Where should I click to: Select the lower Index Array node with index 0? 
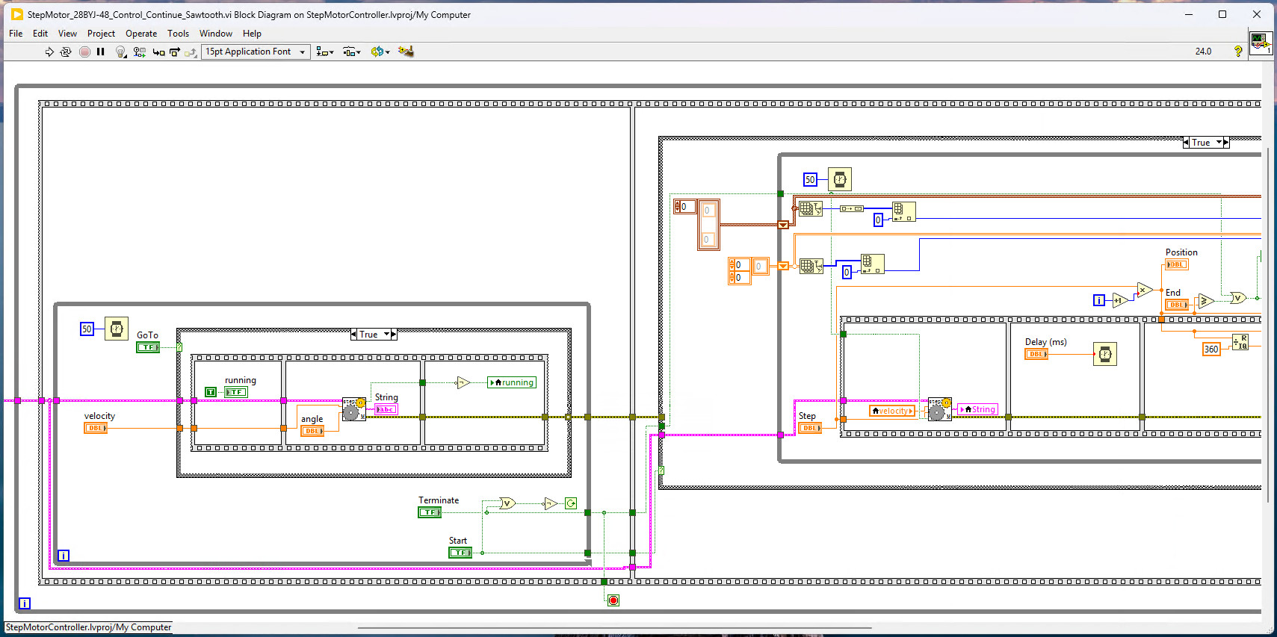tap(873, 264)
